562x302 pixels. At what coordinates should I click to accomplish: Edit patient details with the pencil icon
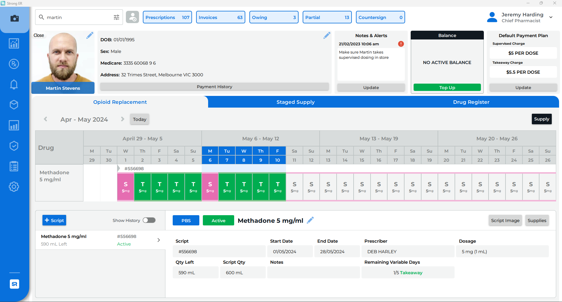pos(327,35)
